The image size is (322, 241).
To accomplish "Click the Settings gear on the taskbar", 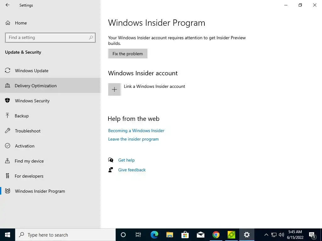I will (247, 235).
